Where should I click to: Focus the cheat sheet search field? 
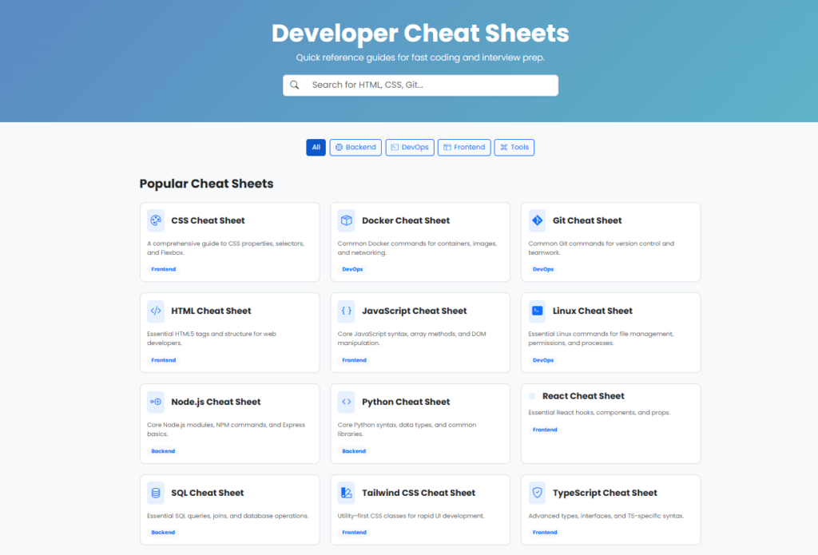click(430, 85)
